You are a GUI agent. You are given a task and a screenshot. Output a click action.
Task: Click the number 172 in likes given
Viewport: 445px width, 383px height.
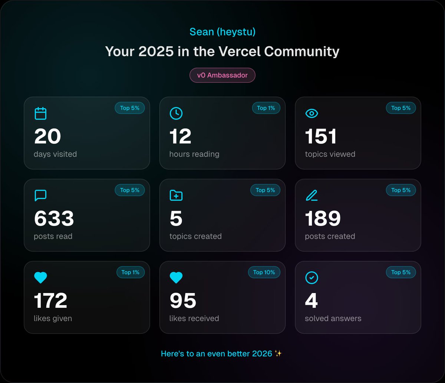pyautogui.click(x=51, y=300)
